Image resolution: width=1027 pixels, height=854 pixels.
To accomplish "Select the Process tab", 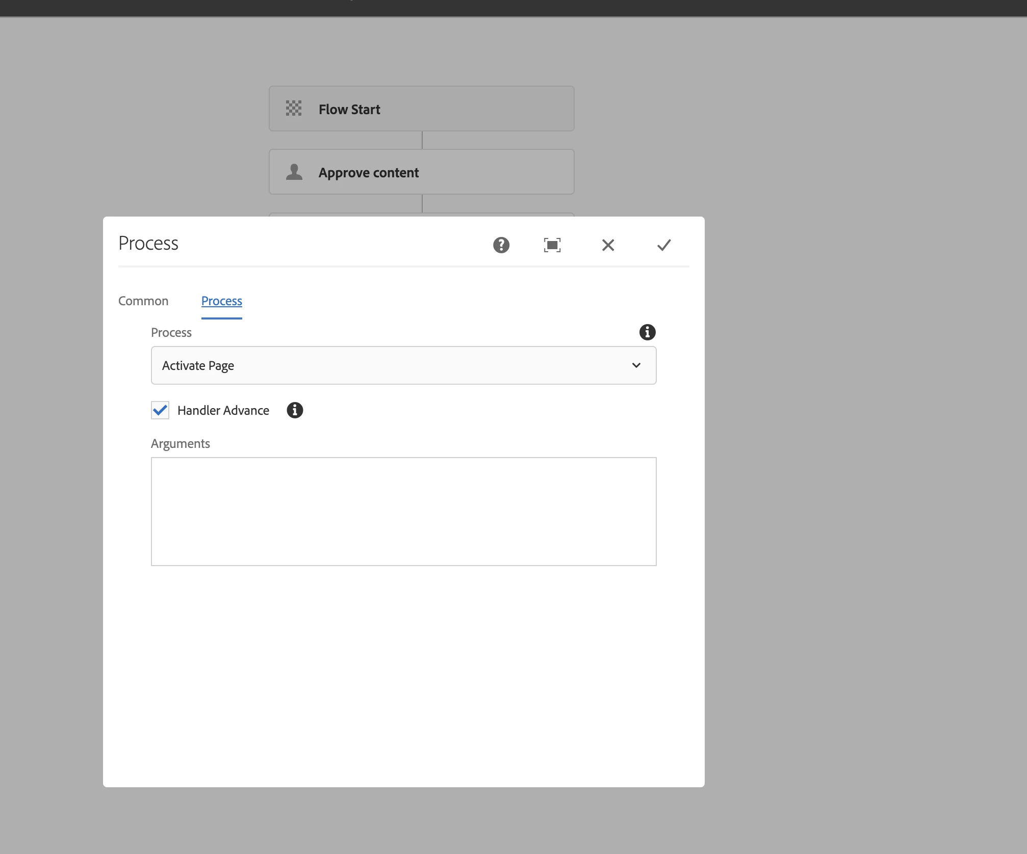I will [221, 301].
